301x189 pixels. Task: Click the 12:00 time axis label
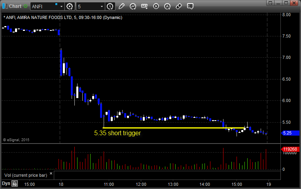[141, 184]
